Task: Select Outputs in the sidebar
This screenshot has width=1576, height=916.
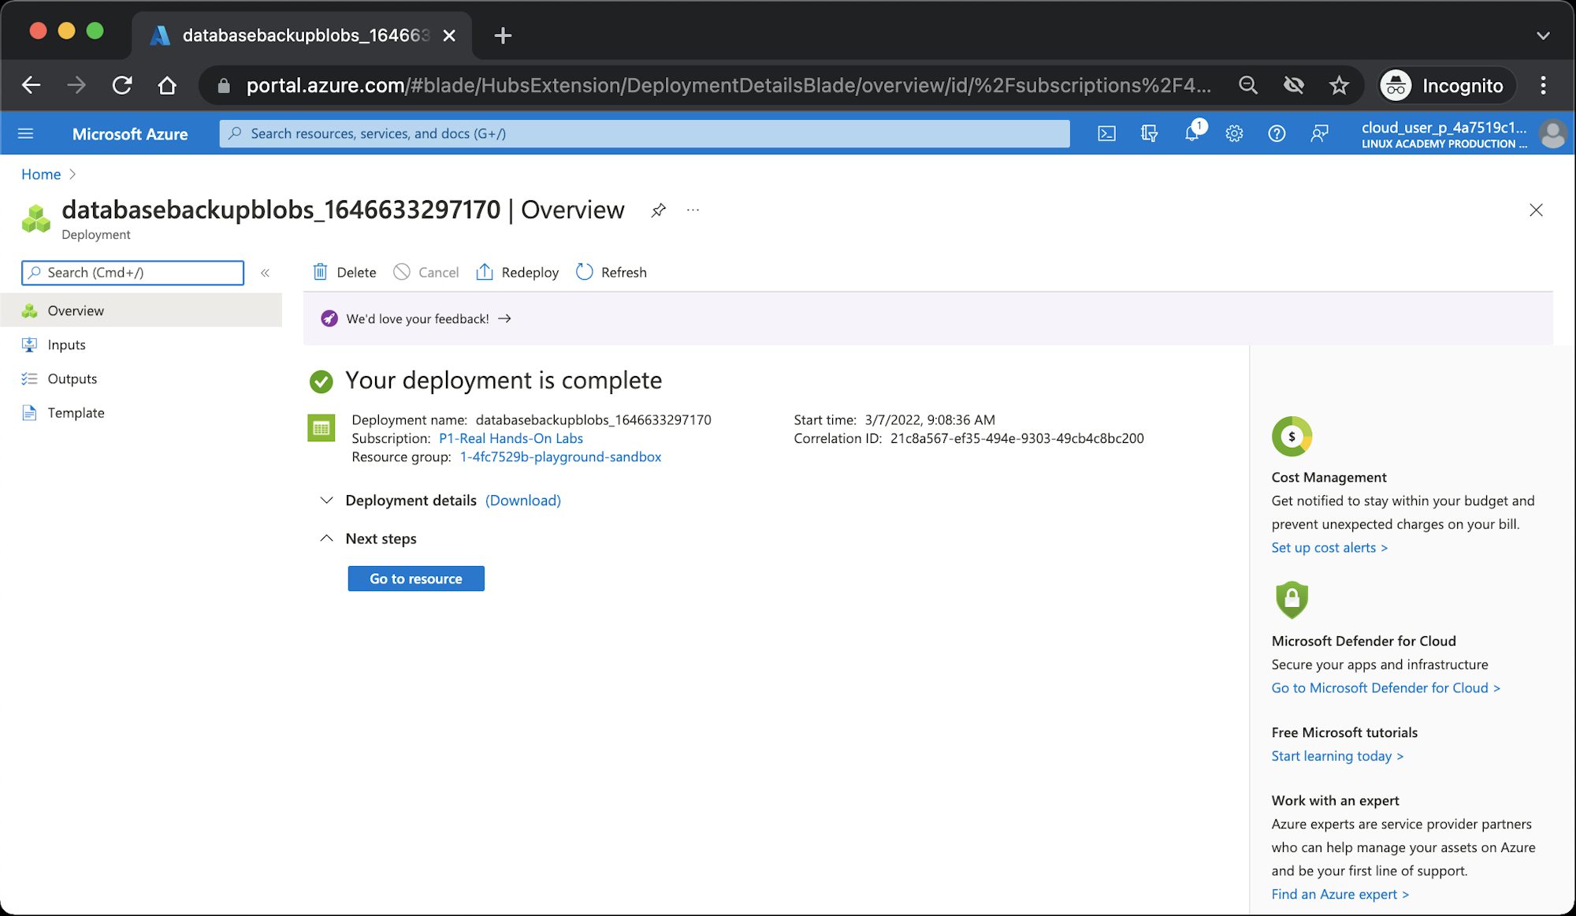Action: tap(72, 378)
